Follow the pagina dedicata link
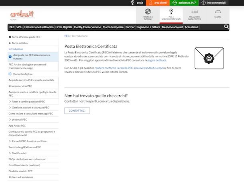Image resolution: width=244 pixels, height=183 pixels. tap(157, 60)
